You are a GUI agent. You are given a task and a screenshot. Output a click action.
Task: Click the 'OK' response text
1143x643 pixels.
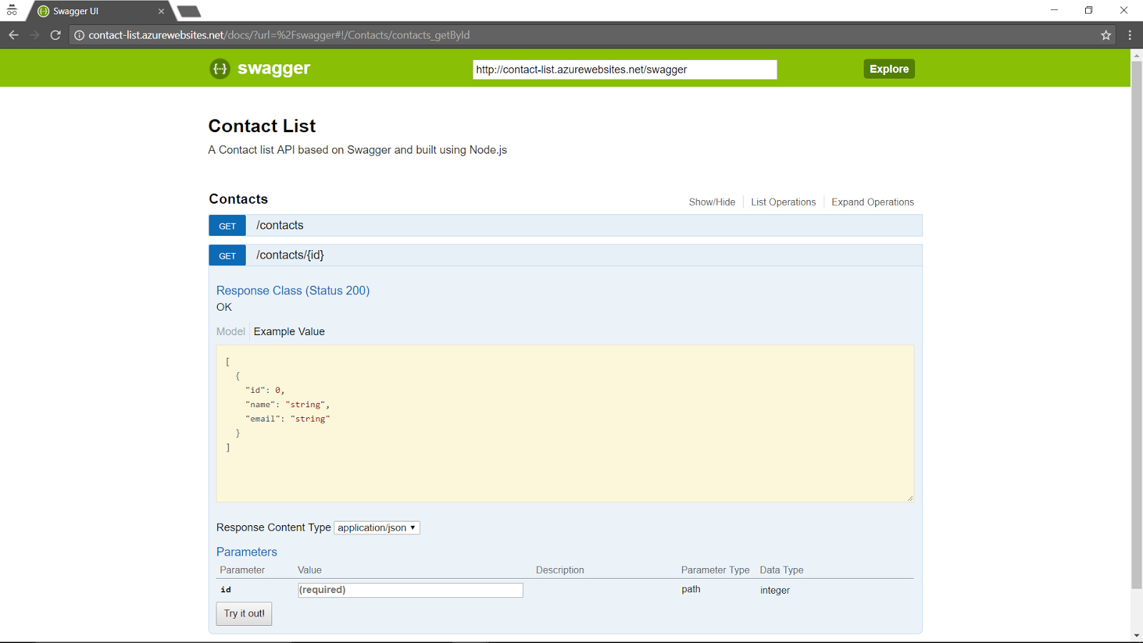coord(224,307)
